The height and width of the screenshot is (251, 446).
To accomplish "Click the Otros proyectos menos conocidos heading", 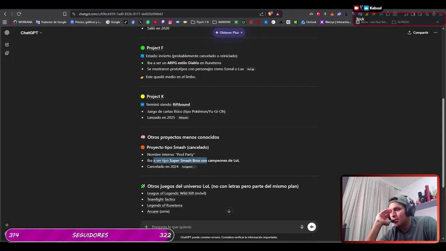I will pyautogui.click(x=183, y=137).
